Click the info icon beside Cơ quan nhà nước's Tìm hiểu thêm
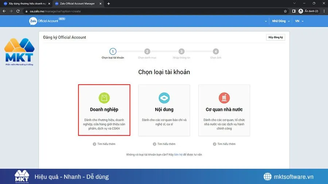Screen dimensions: 328x184 click(x=214, y=144)
